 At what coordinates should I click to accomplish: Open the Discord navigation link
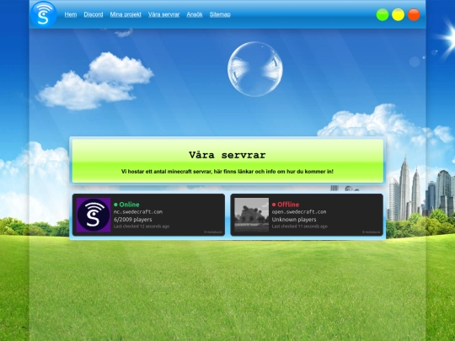coord(94,14)
